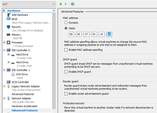Image resolution: width=157 pixels, height=113 pixels.
Task: Collapse the IDE Controller 0 node
Action: tap(4, 50)
